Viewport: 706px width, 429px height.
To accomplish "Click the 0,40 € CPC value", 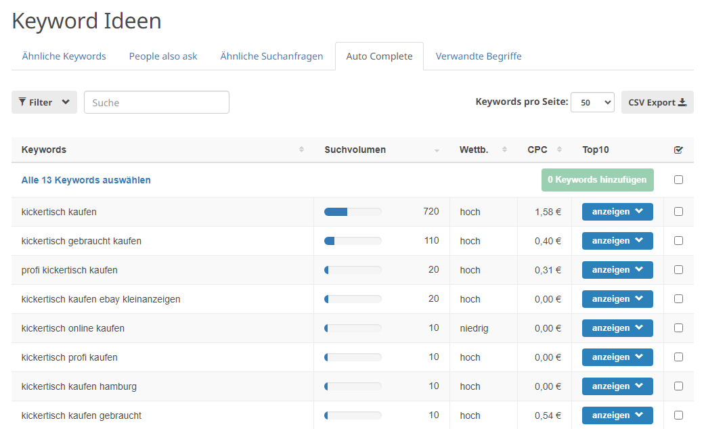I will tap(548, 241).
